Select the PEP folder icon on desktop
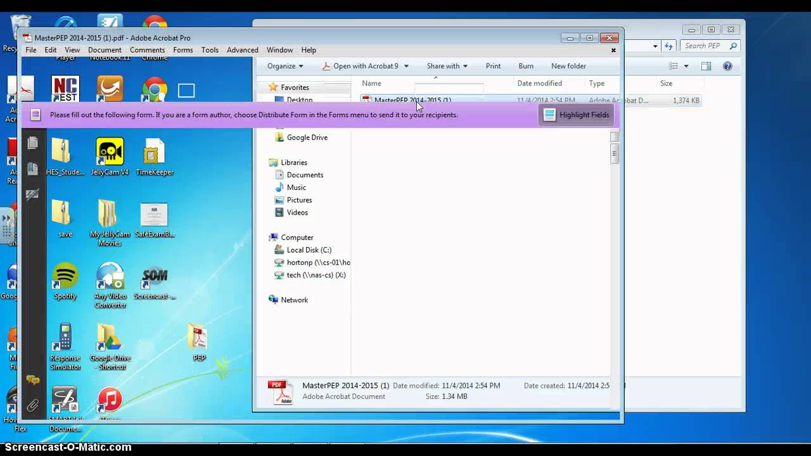The width and height of the screenshot is (811, 456). [199, 343]
